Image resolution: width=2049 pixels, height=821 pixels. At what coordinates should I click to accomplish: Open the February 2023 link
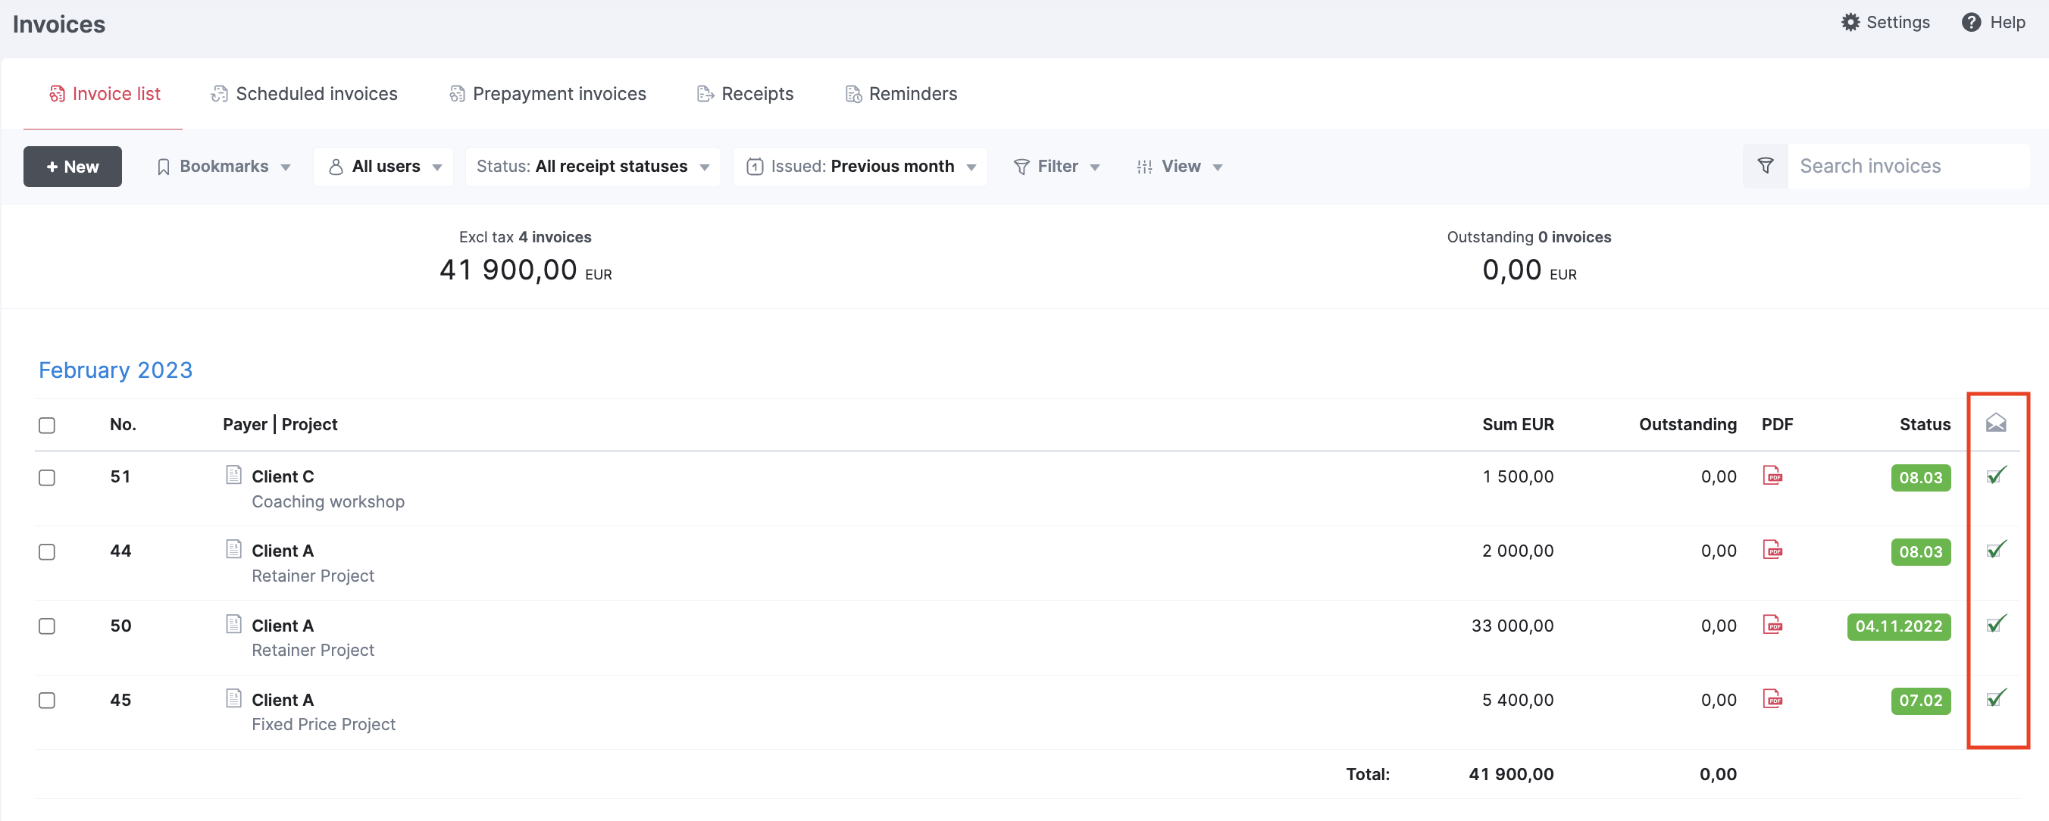pyautogui.click(x=115, y=370)
